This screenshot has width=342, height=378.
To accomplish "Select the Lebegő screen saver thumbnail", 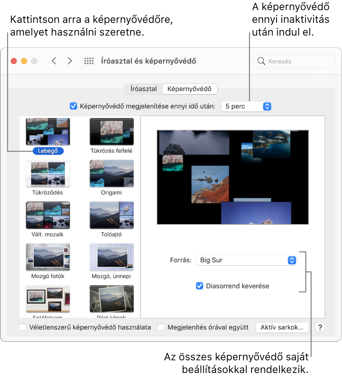I will pos(48,132).
